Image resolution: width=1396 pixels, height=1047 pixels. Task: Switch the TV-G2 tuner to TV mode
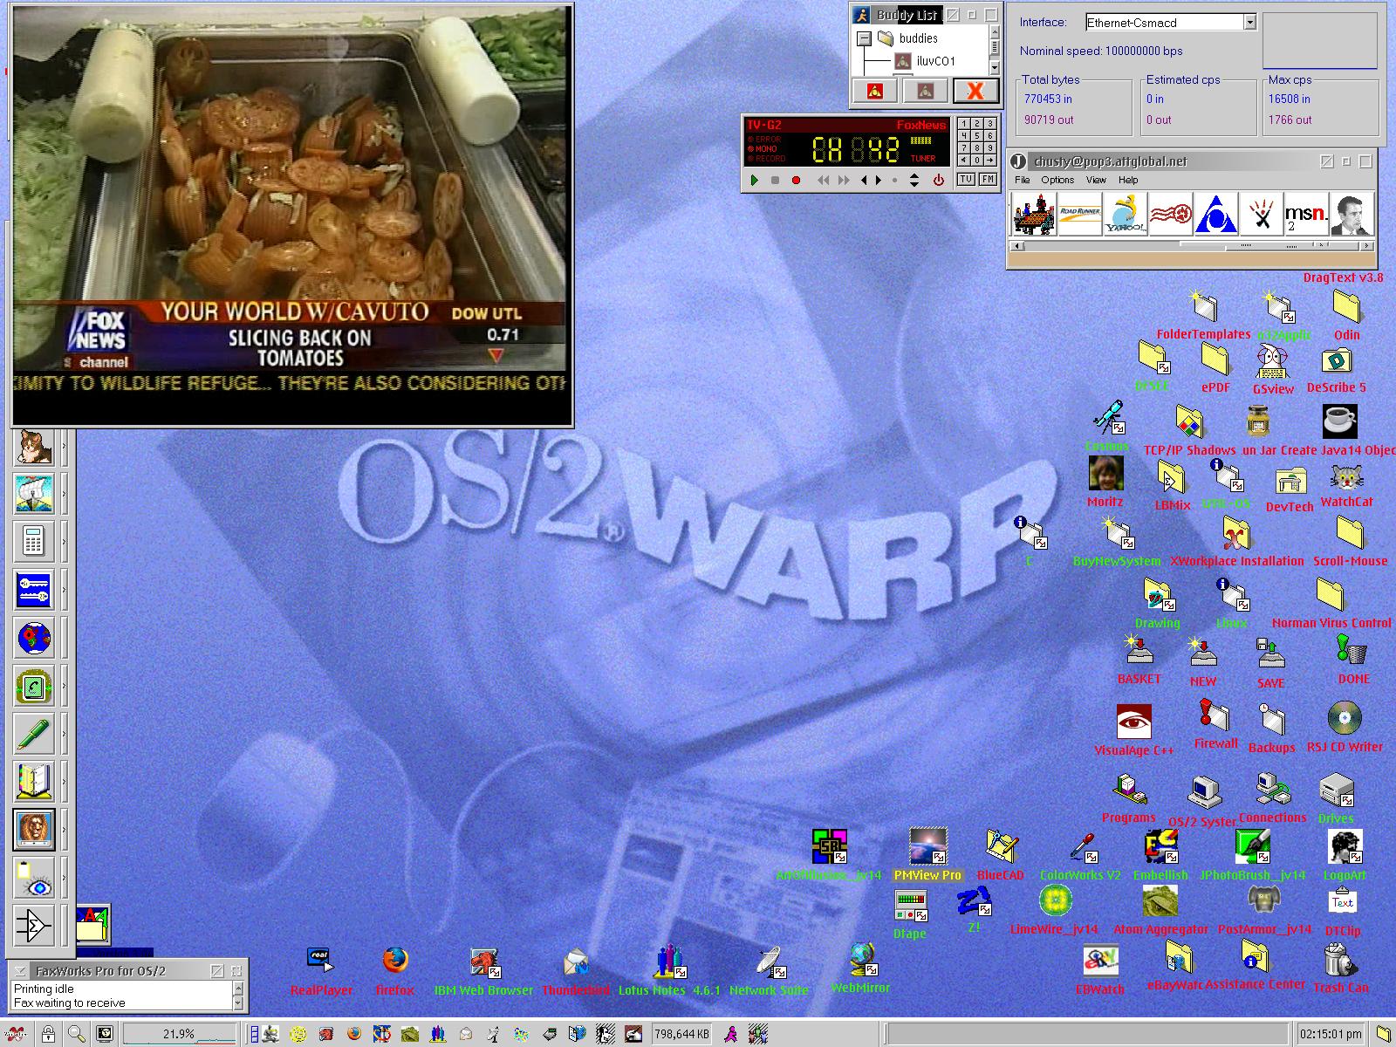point(966,179)
